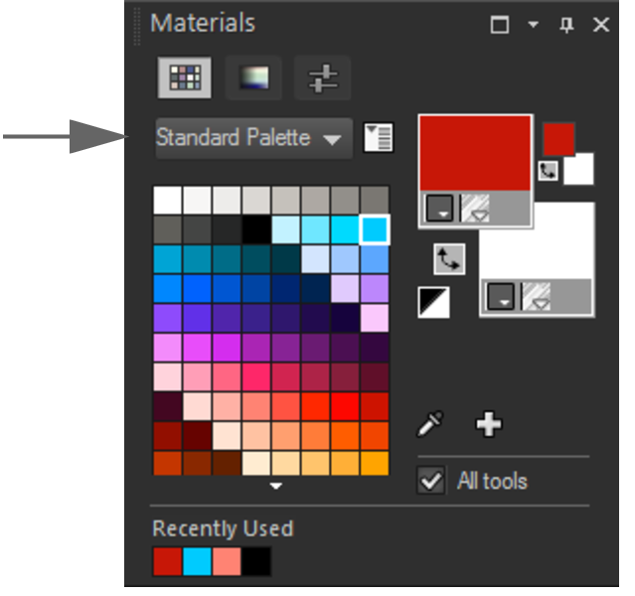Reset materials to black and white
This screenshot has height=596, width=635.
[x=433, y=302]
